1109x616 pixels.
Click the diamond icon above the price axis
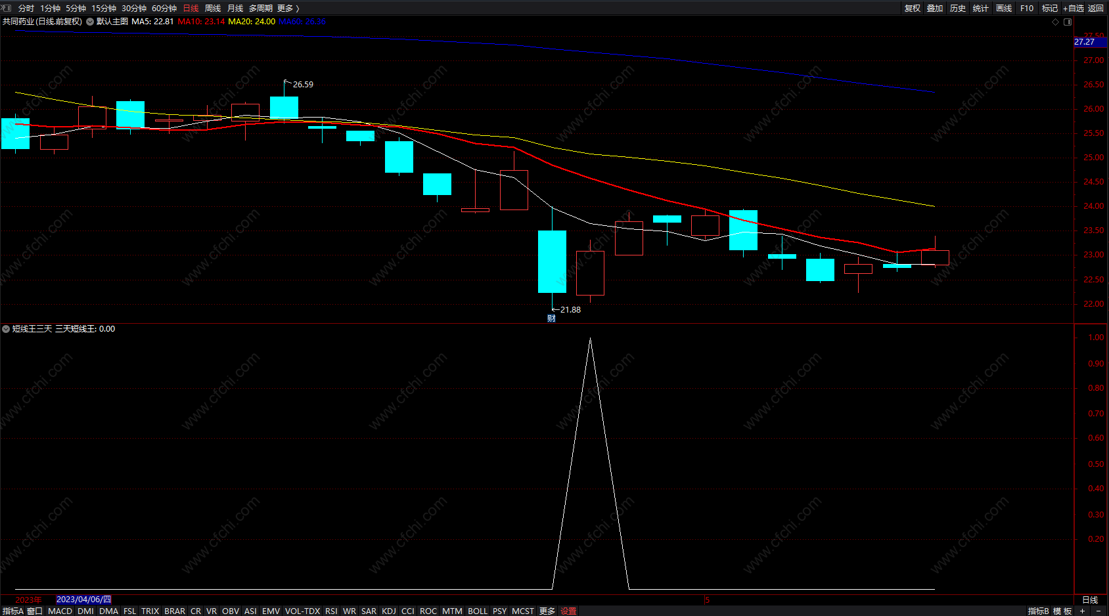[1056, 22]
